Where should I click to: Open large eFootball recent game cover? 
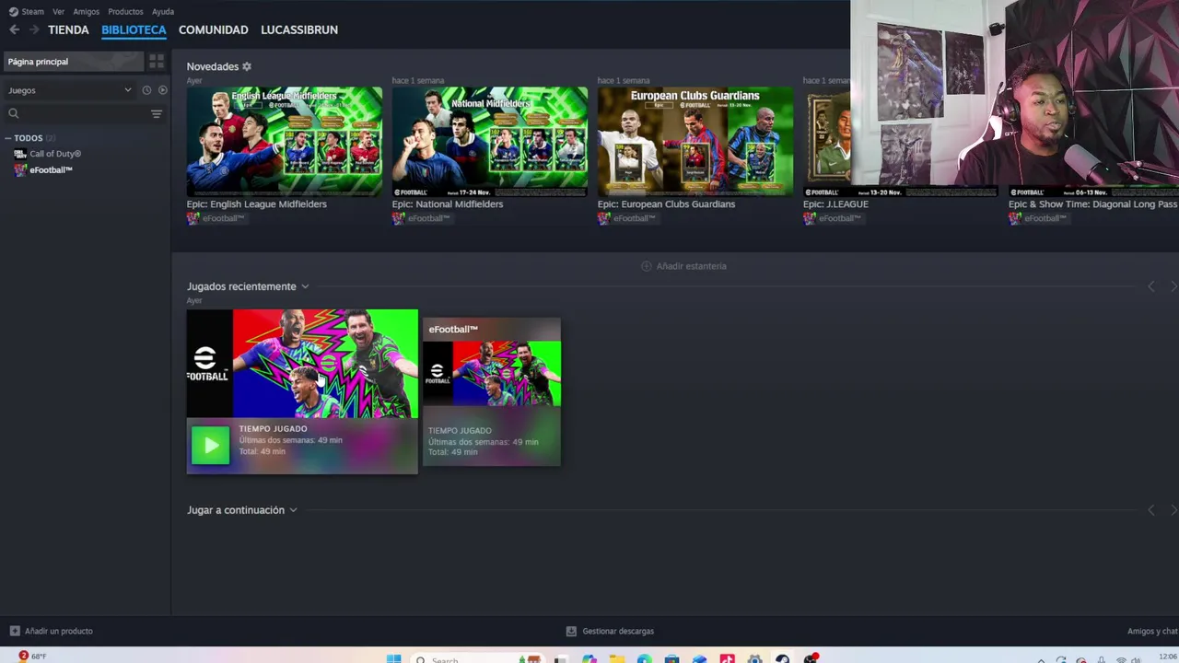click(x=302, y=364)
